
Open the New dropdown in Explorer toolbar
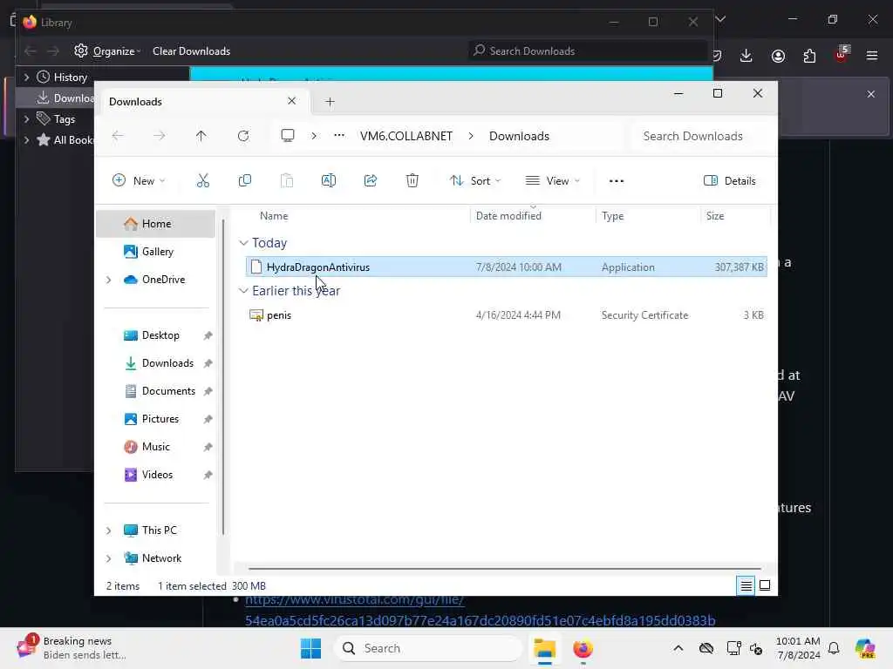139,181
